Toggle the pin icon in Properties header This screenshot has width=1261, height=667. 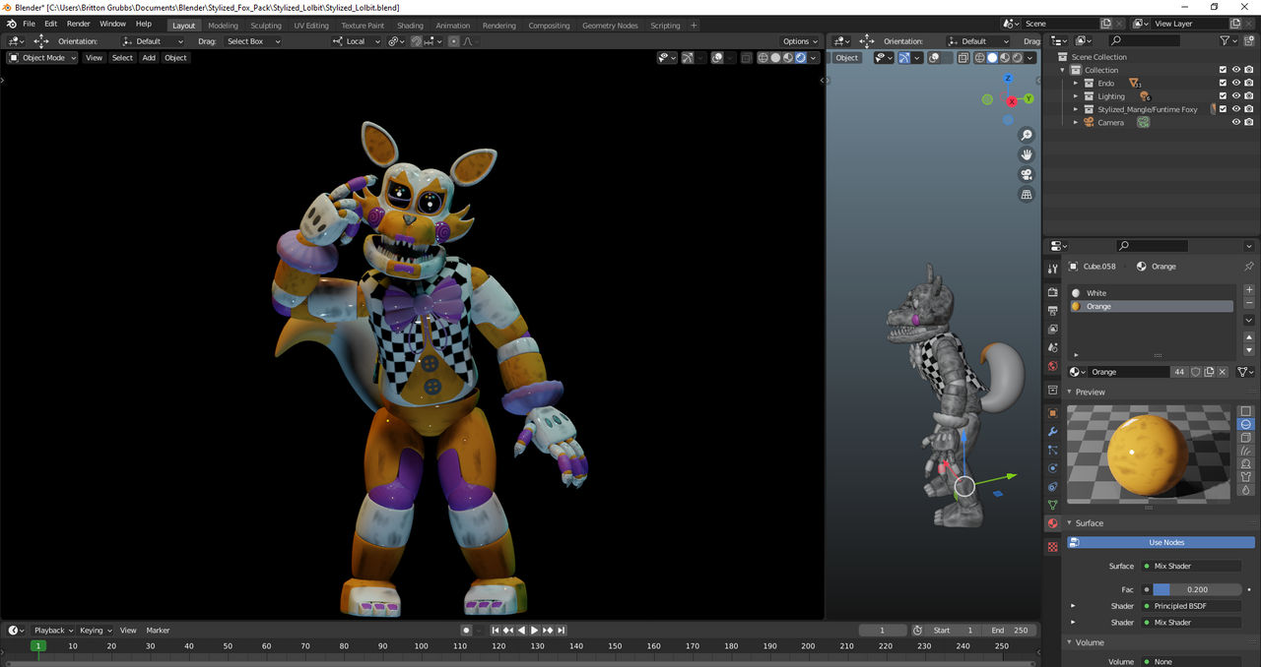pyautogui.click(x=1248, y=267)
